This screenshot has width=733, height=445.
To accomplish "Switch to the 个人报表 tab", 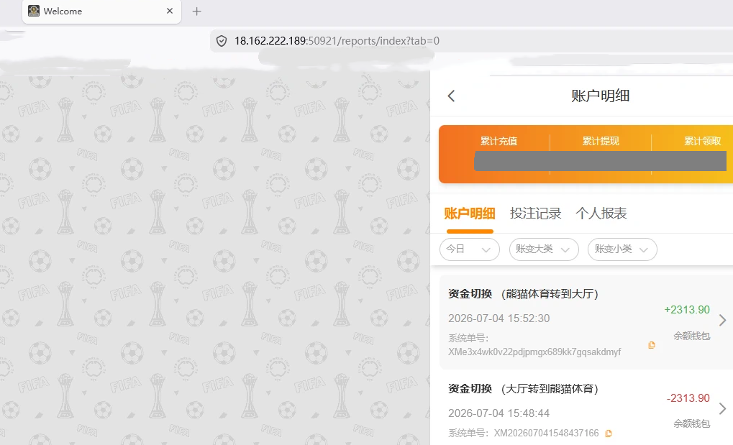I will point(601,214).
